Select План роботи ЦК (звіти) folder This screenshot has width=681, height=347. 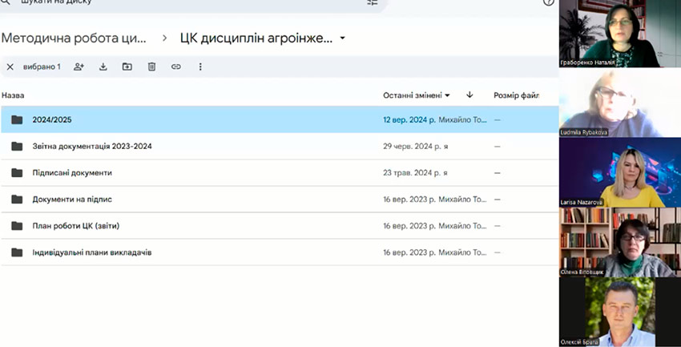point(75,226)
